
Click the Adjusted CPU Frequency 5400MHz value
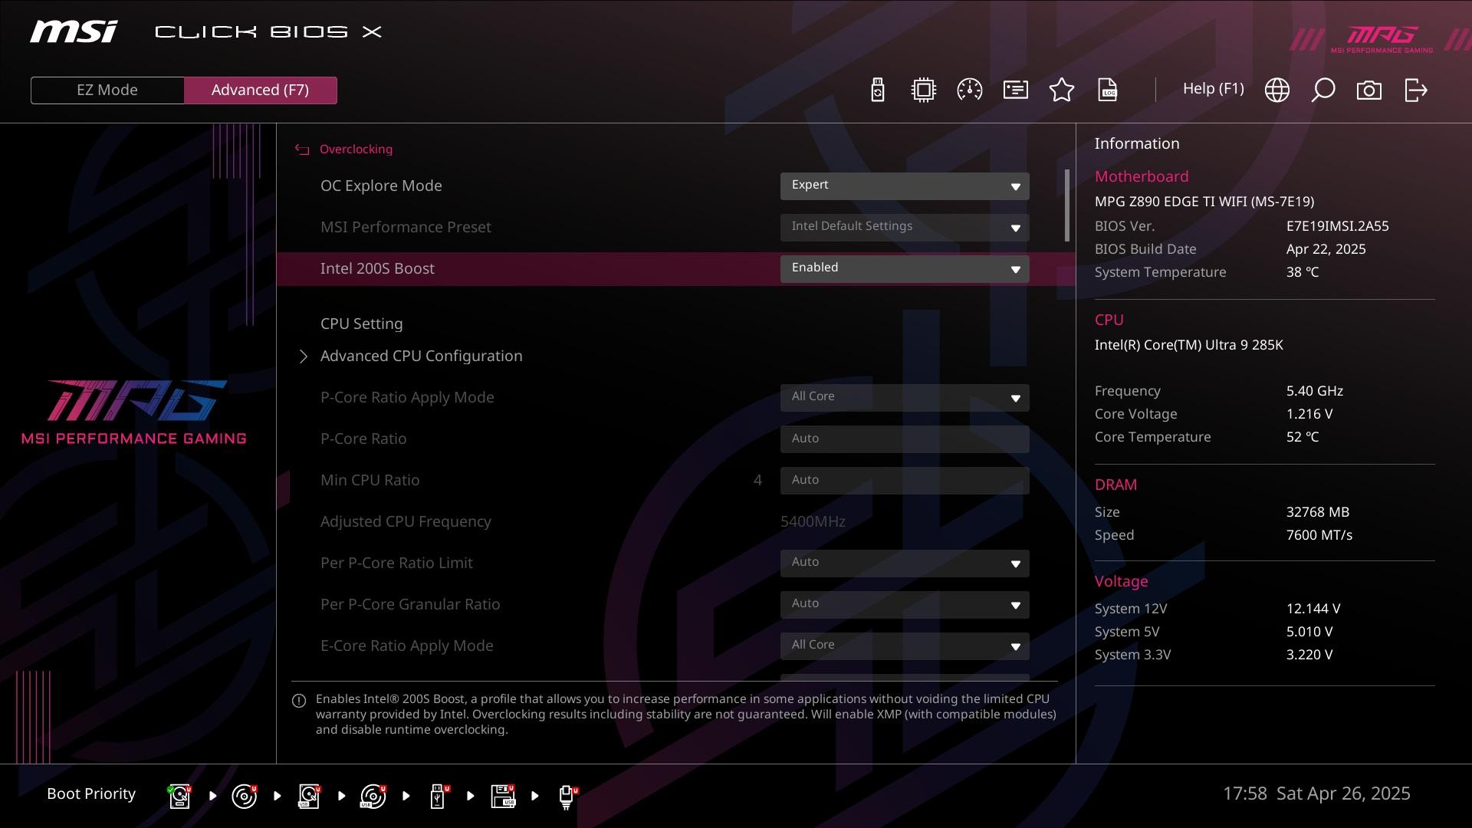(x=813, y=522)
